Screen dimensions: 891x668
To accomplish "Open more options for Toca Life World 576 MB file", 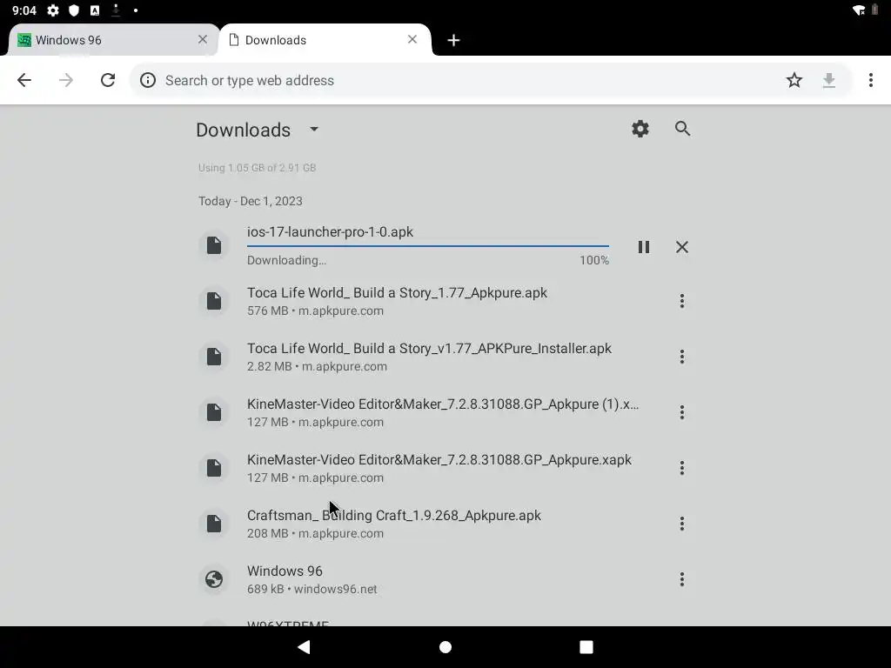I will tap(682, 301).
